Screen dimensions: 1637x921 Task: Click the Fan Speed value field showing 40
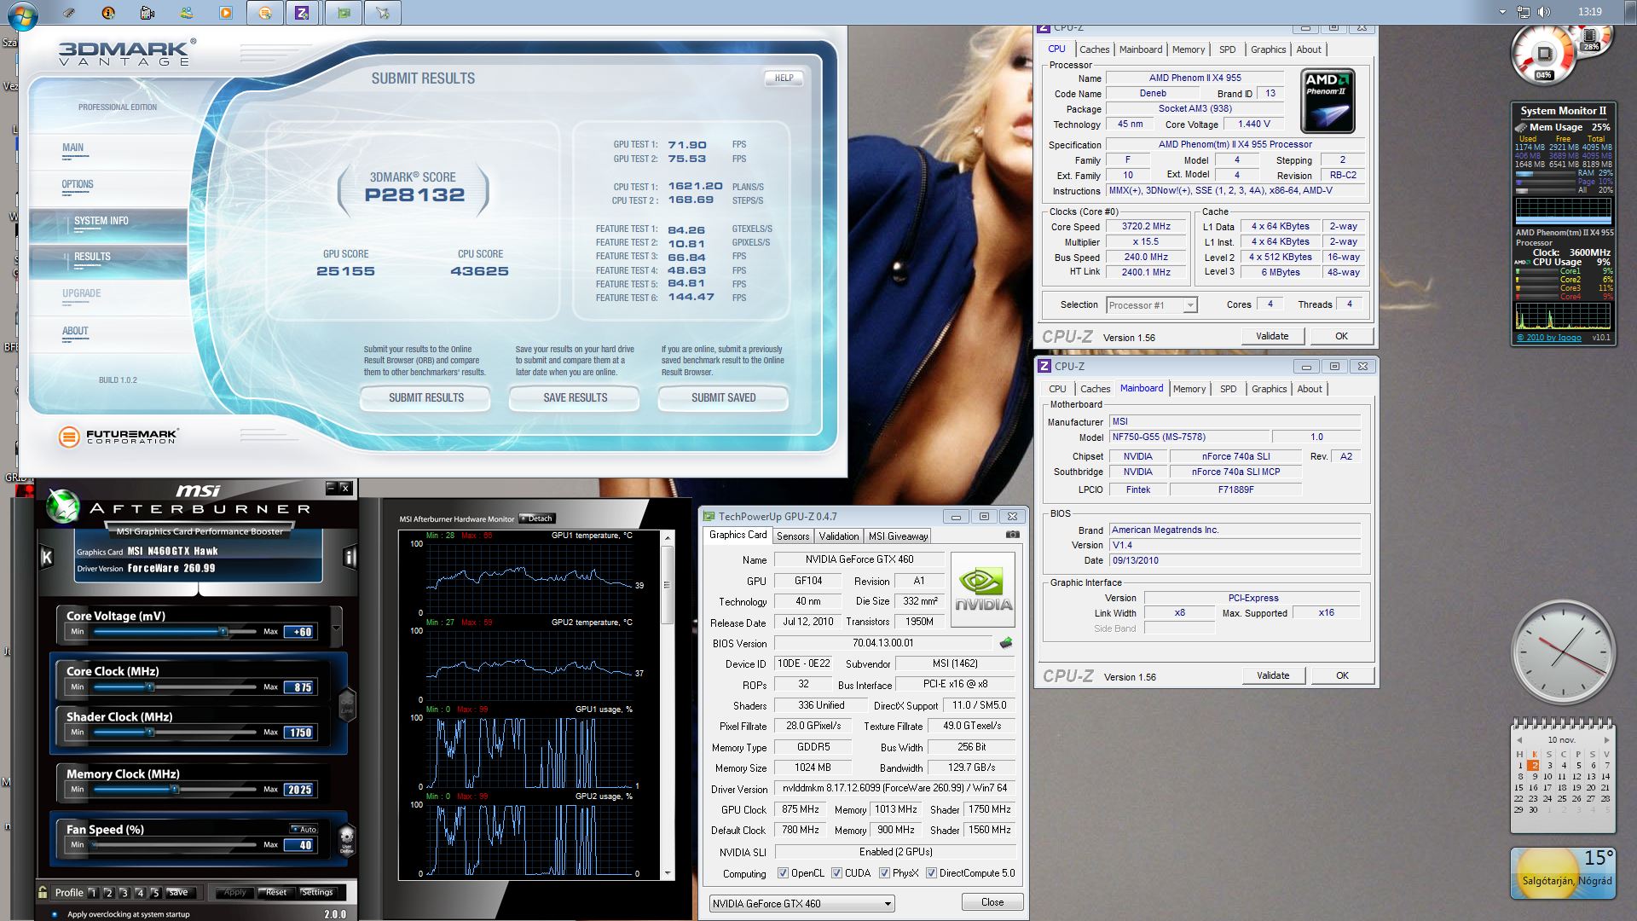click(300, 845)
